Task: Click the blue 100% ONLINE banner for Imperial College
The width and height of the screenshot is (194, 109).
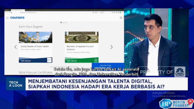Action: (36, 60)
